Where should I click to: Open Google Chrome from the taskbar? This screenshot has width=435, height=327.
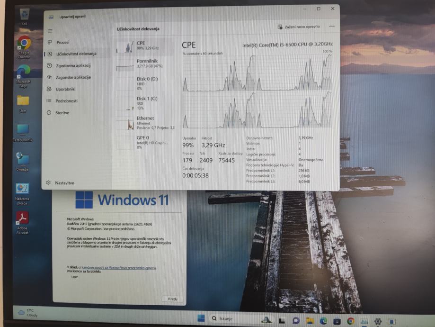(x=350, y=321)
